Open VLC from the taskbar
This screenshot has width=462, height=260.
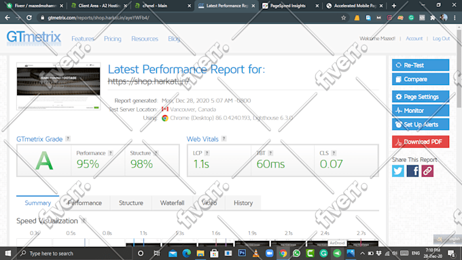click(x=255, y=253)
